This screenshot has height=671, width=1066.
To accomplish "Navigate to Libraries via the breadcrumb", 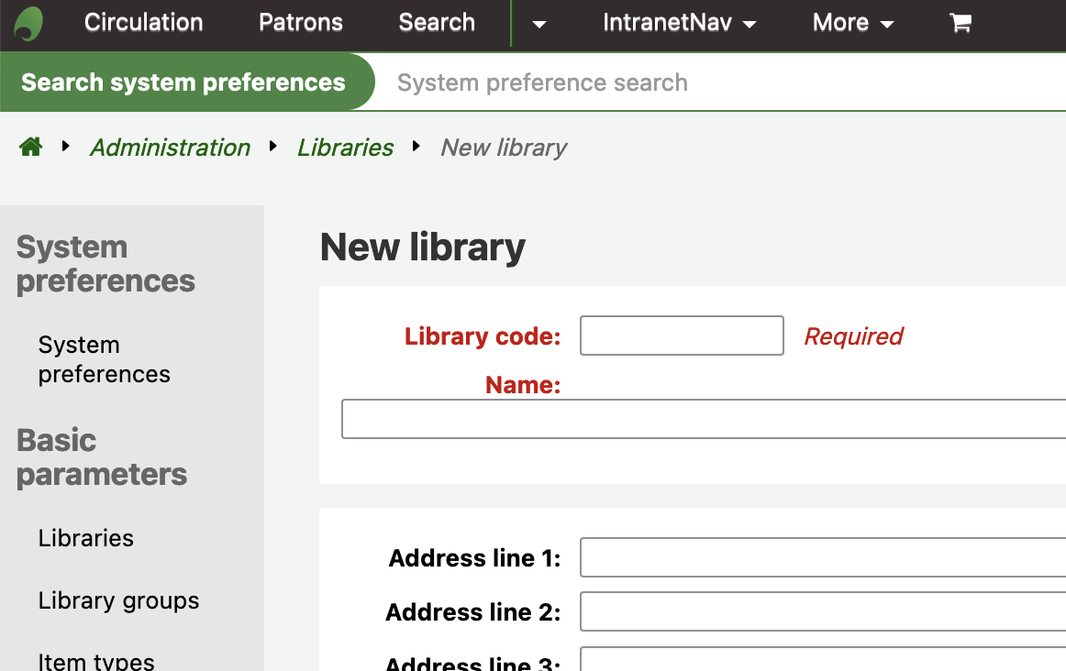I will [345, 148].
